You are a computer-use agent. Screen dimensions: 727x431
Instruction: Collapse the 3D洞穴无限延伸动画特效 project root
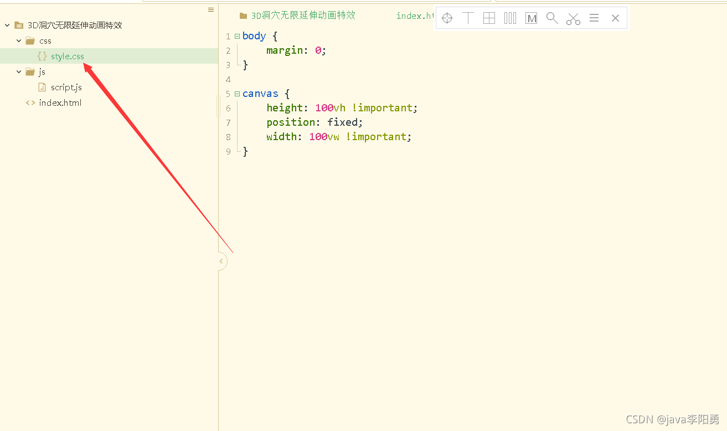[x=7, y=25]
